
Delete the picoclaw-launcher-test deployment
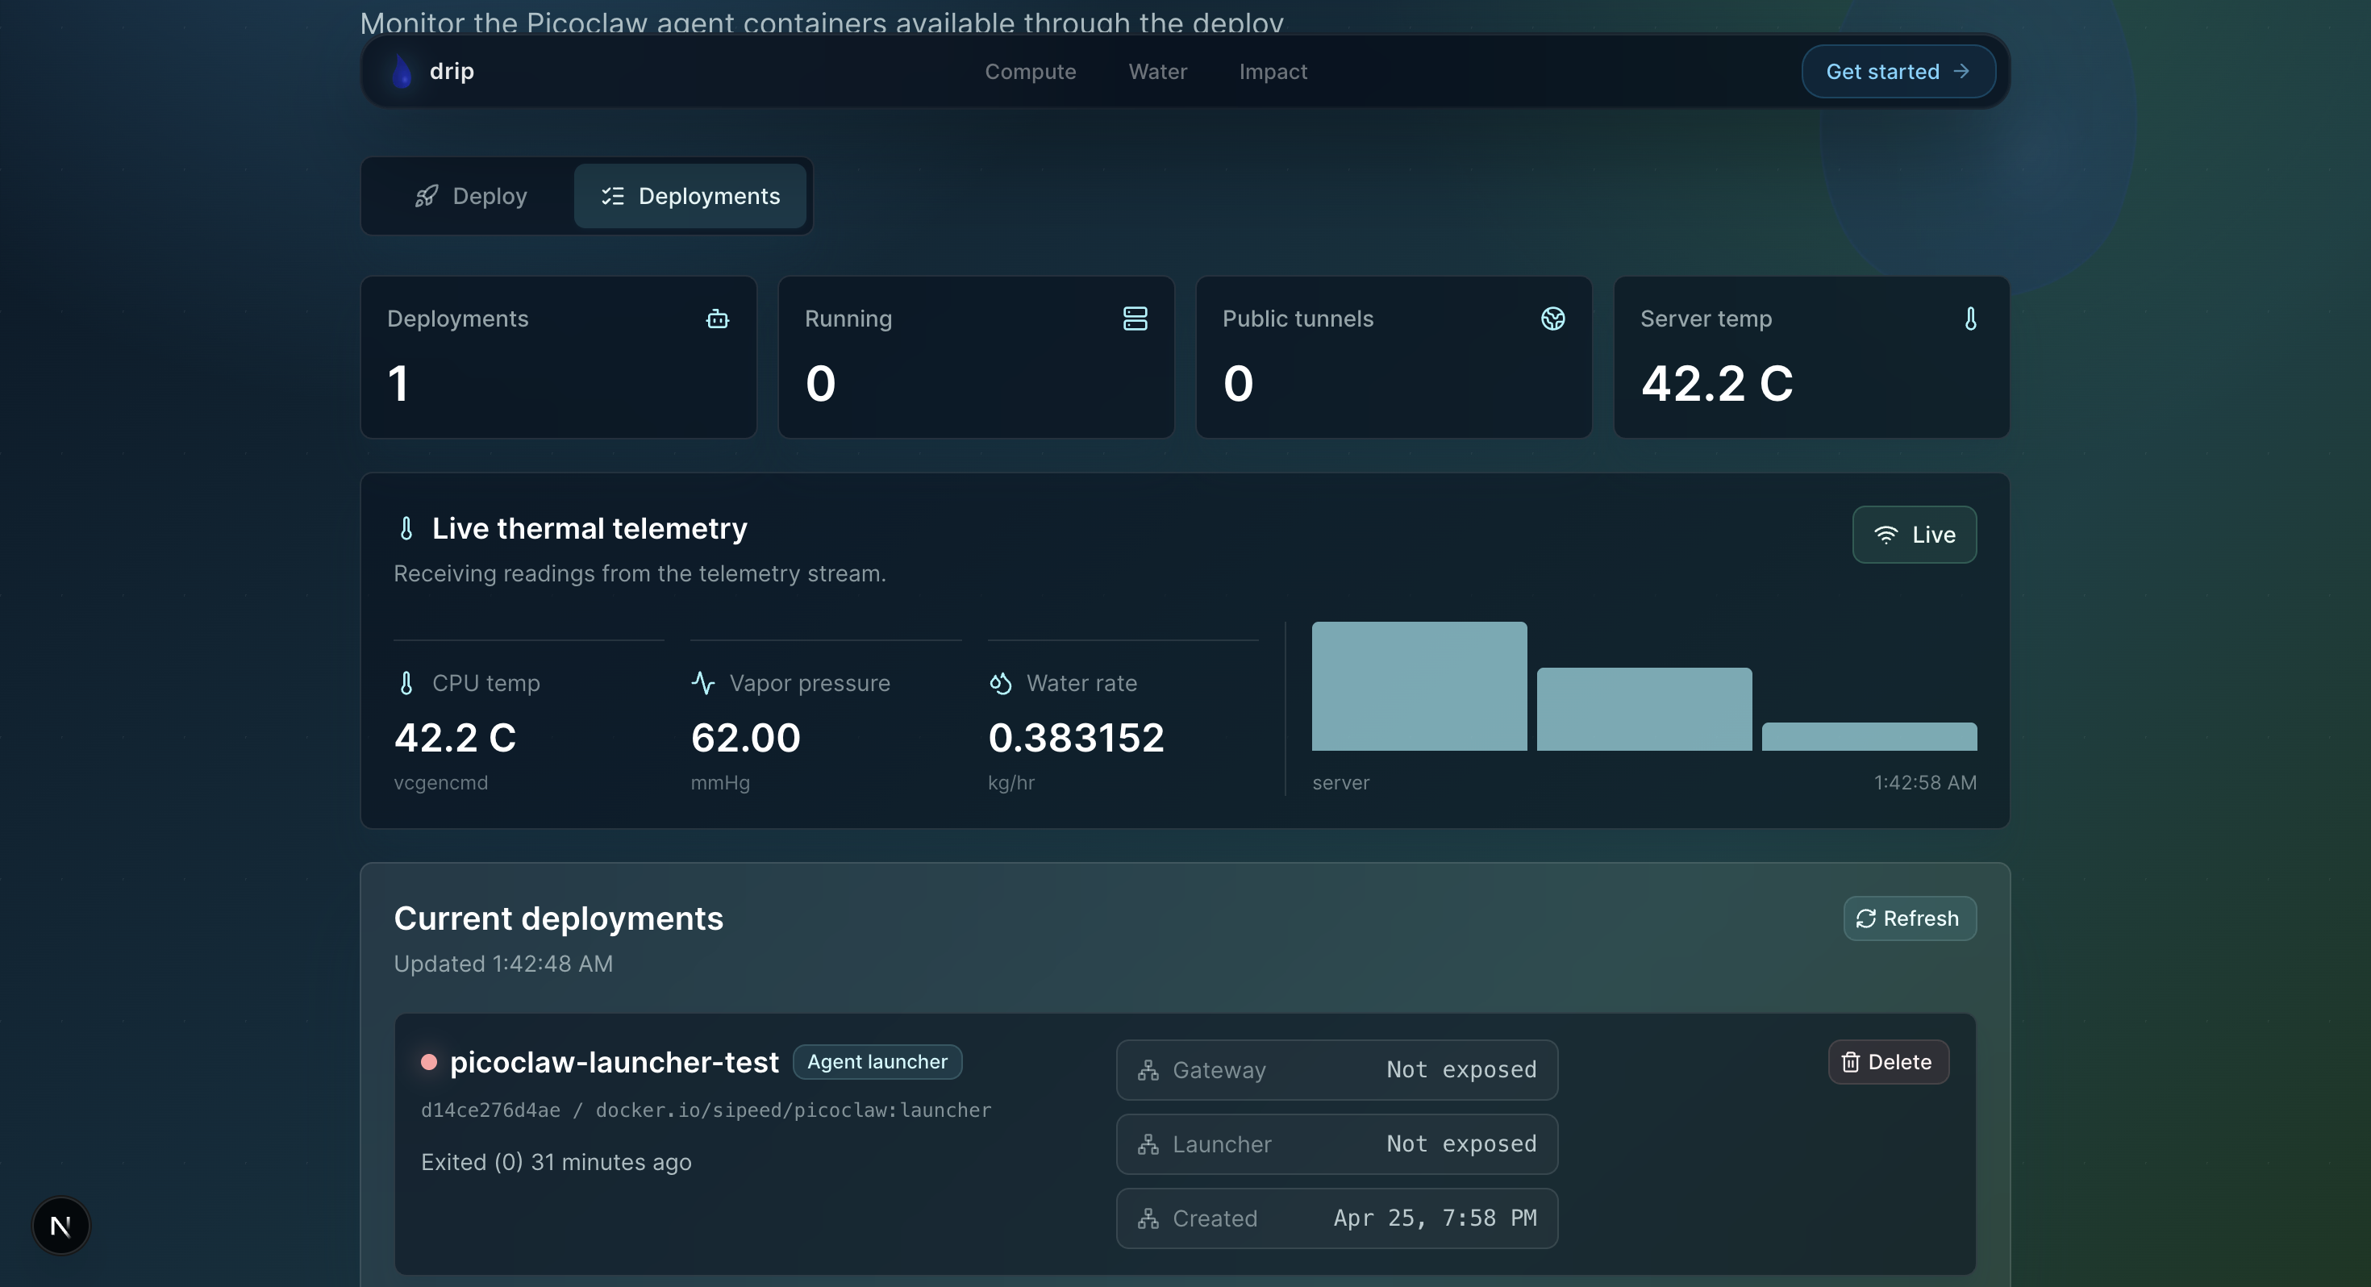click(x=1888, y=1061)
